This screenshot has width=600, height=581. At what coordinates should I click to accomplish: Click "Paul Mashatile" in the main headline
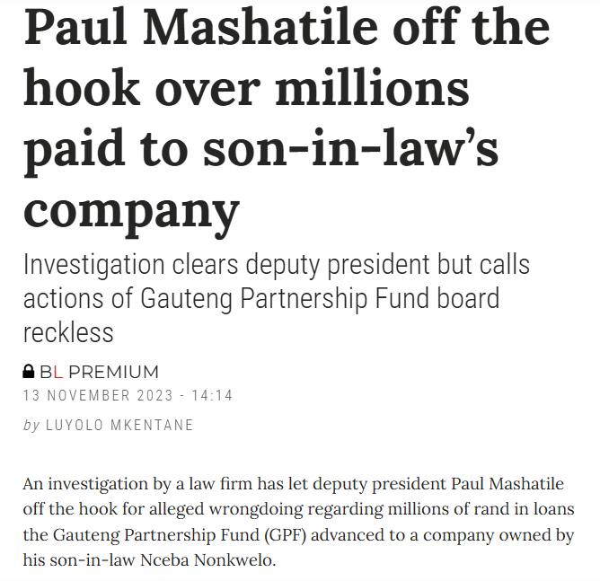(200, 27)
